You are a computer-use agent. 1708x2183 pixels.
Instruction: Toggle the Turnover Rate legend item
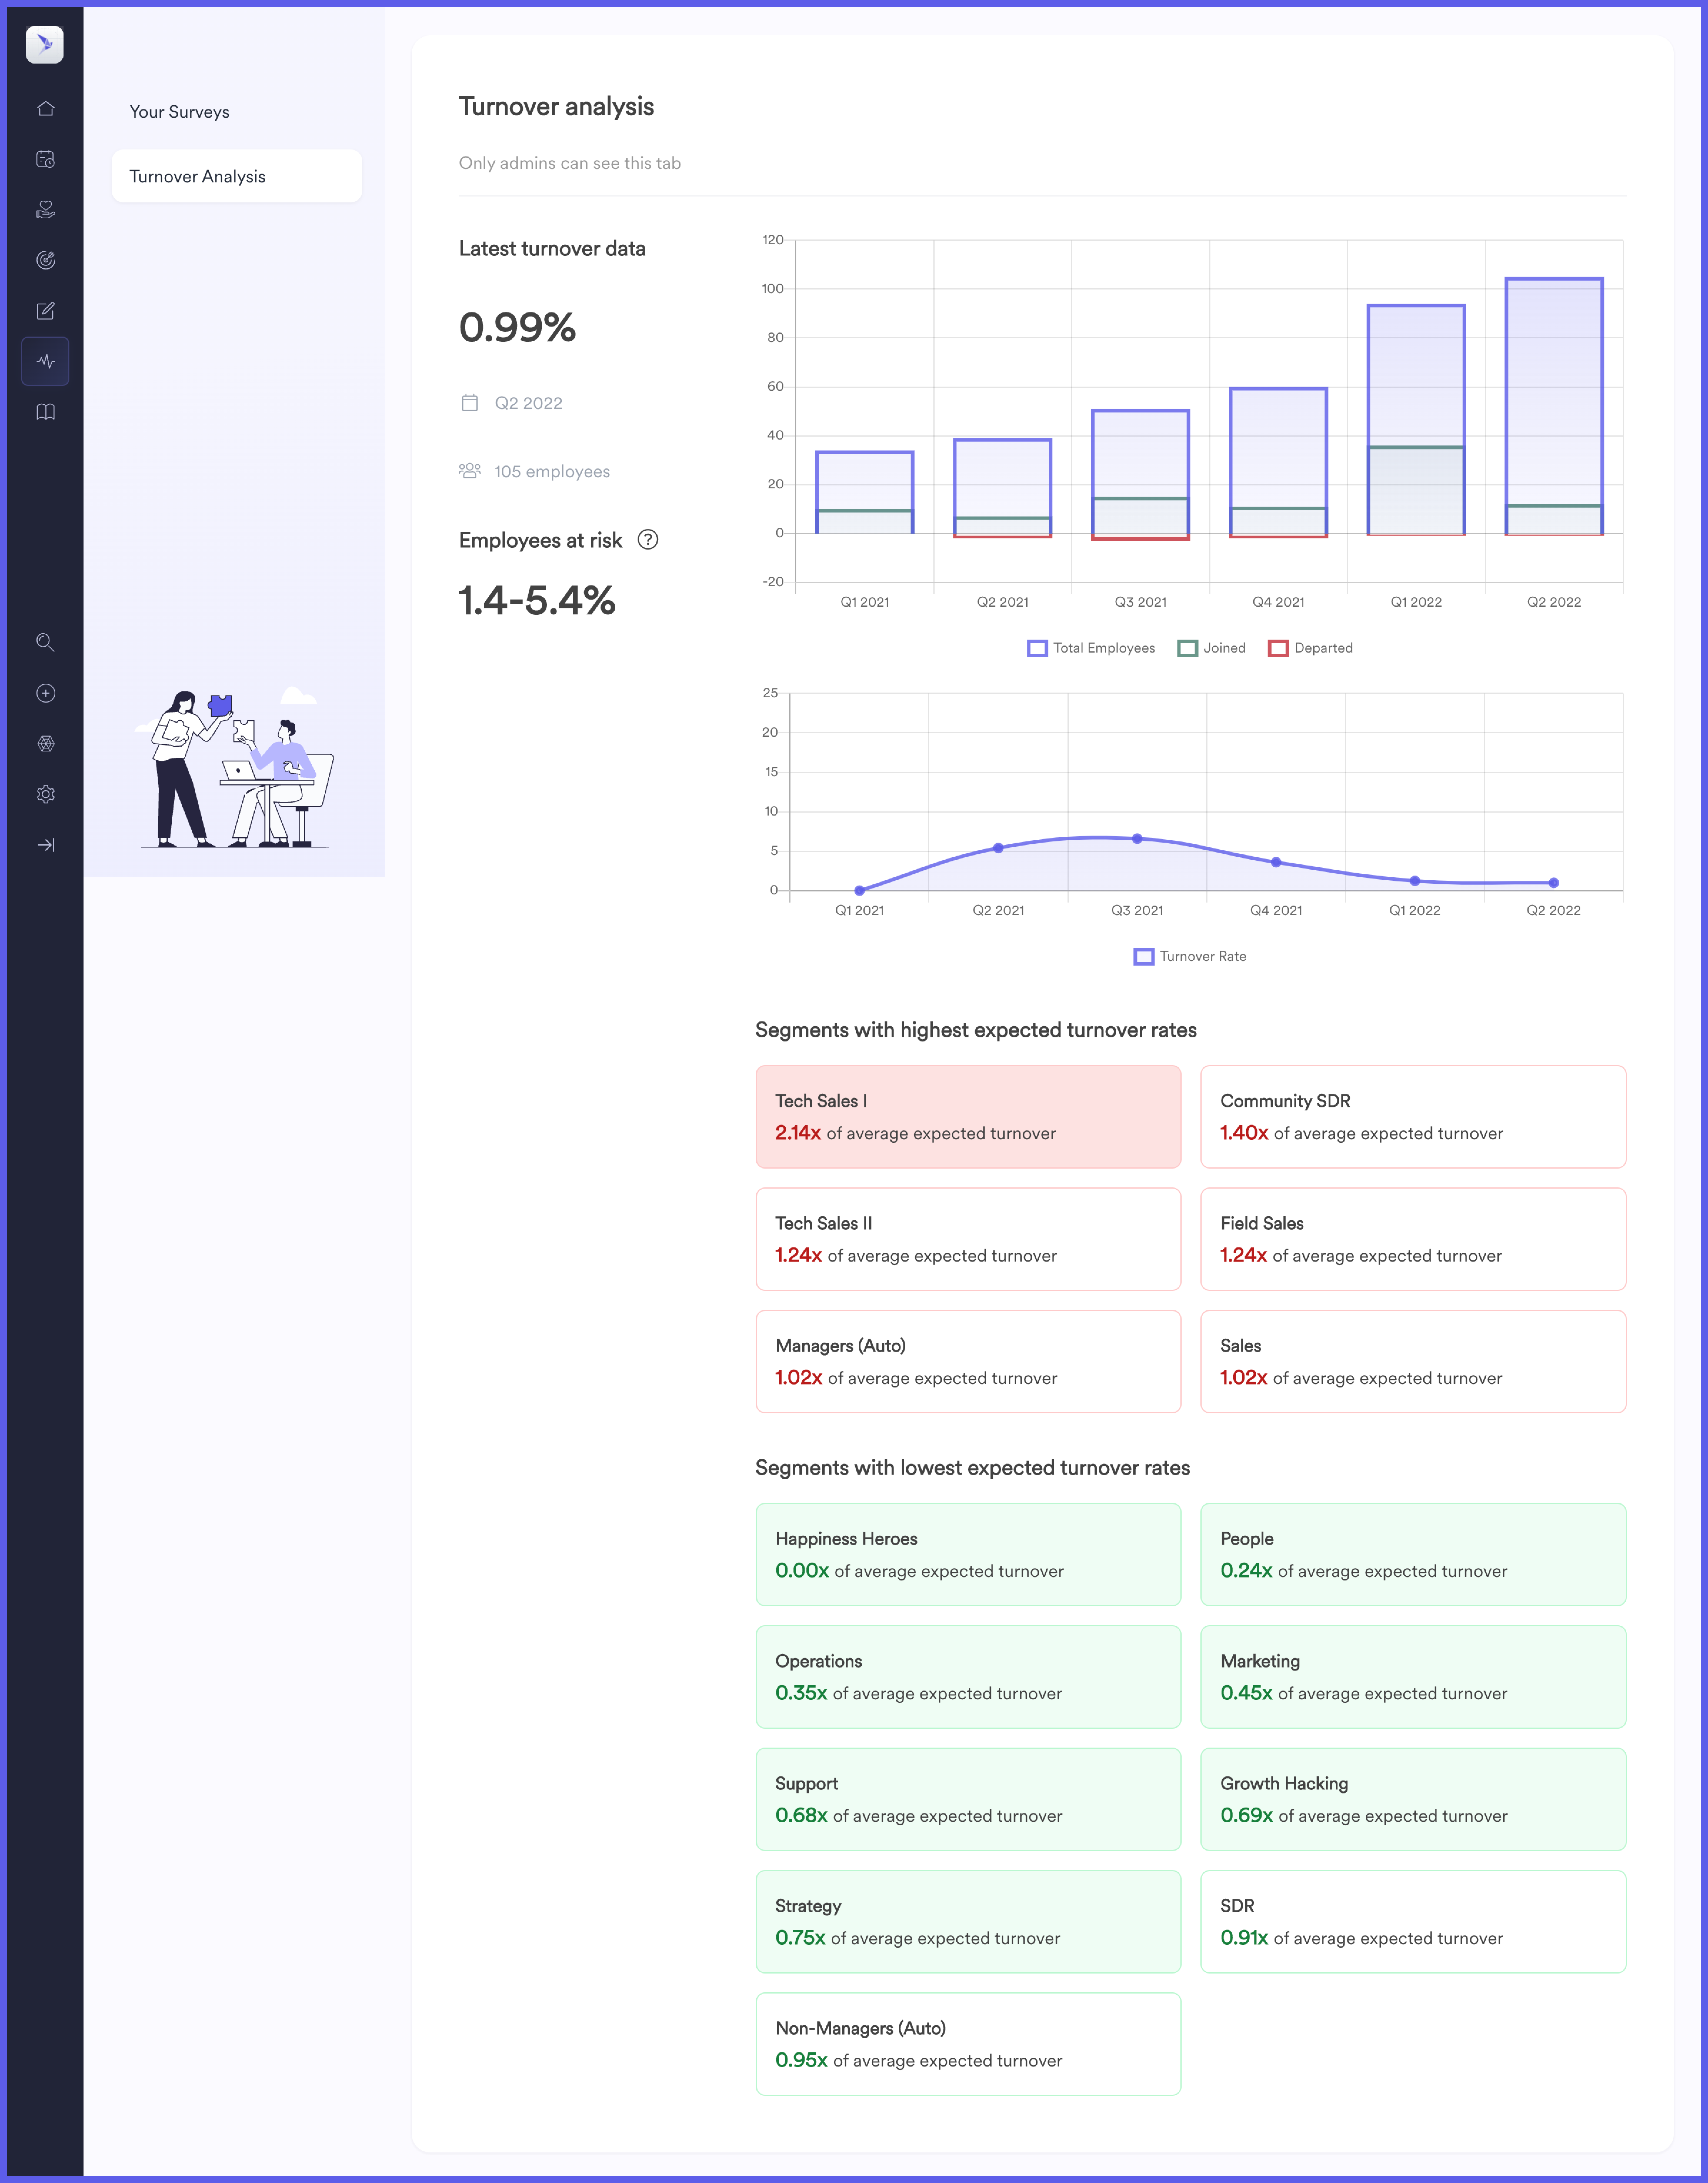point(1190,956)
